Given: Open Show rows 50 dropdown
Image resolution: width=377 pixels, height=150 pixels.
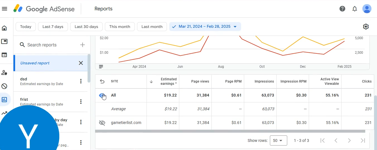Looking at the screenshot, I should coord(278,140).
